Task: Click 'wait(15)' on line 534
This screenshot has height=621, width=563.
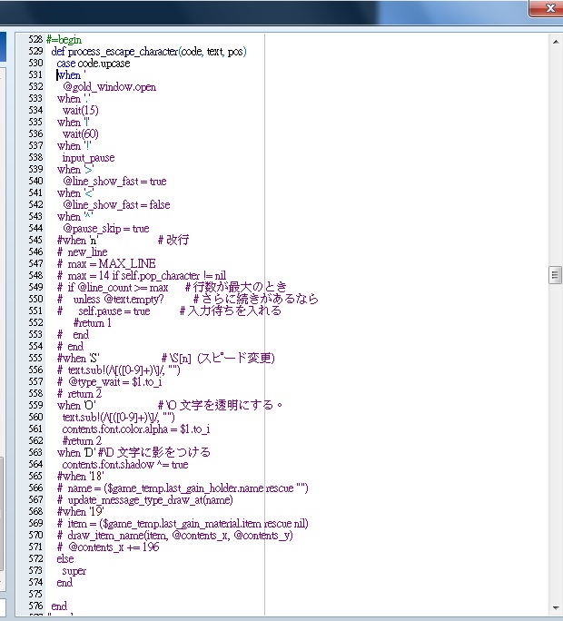Action: pos(81,111)
